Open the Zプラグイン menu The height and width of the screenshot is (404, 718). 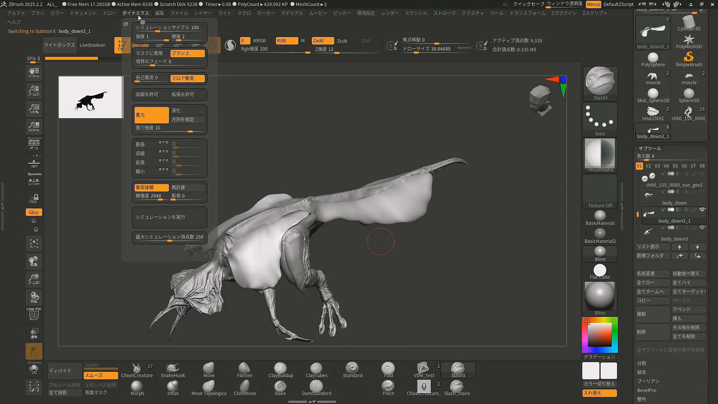[x=564, y=13]
